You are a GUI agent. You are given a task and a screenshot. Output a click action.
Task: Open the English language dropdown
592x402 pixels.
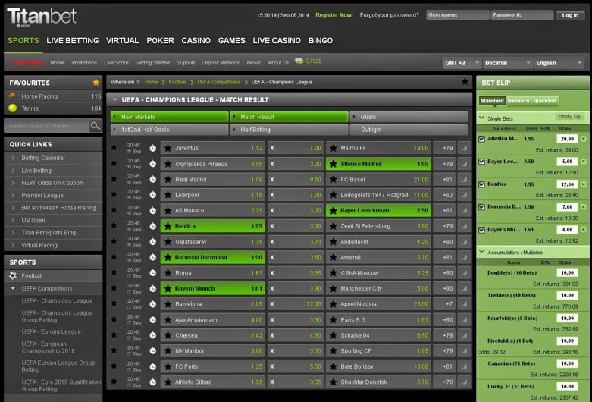(559, 63)
